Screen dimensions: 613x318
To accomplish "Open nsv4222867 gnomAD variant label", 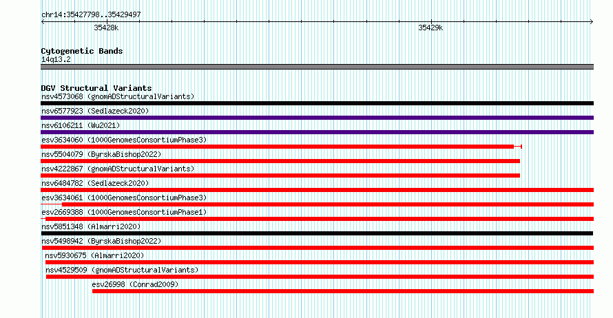I will (118, 169).
